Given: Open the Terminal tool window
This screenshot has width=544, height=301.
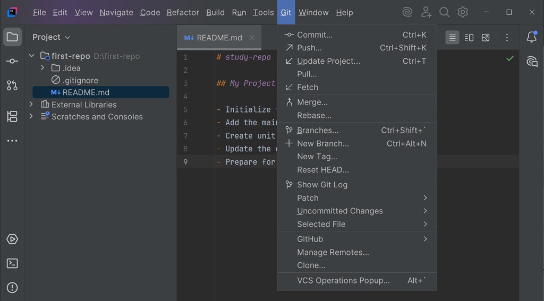Looking at the screenshot, I should (x=12, y=263).
